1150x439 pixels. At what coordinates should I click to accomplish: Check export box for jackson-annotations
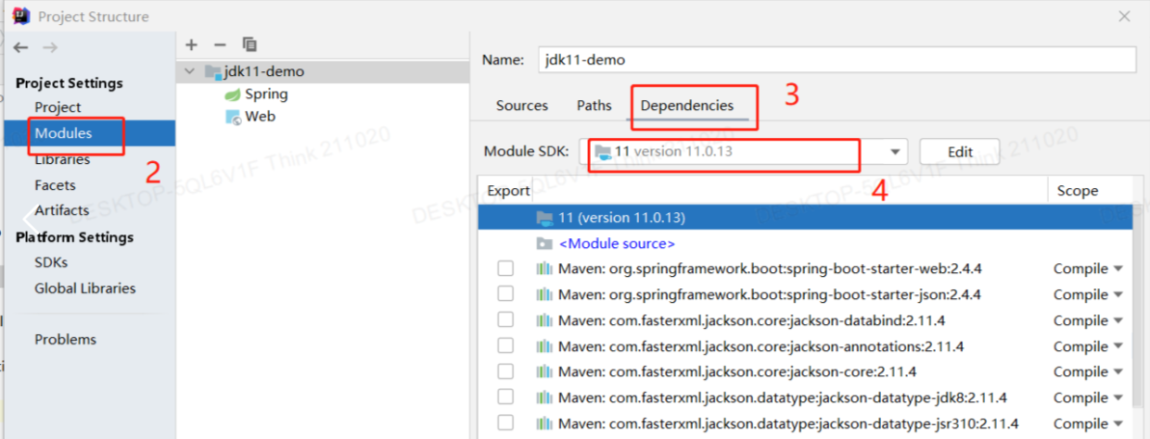(x=505, y=346)
